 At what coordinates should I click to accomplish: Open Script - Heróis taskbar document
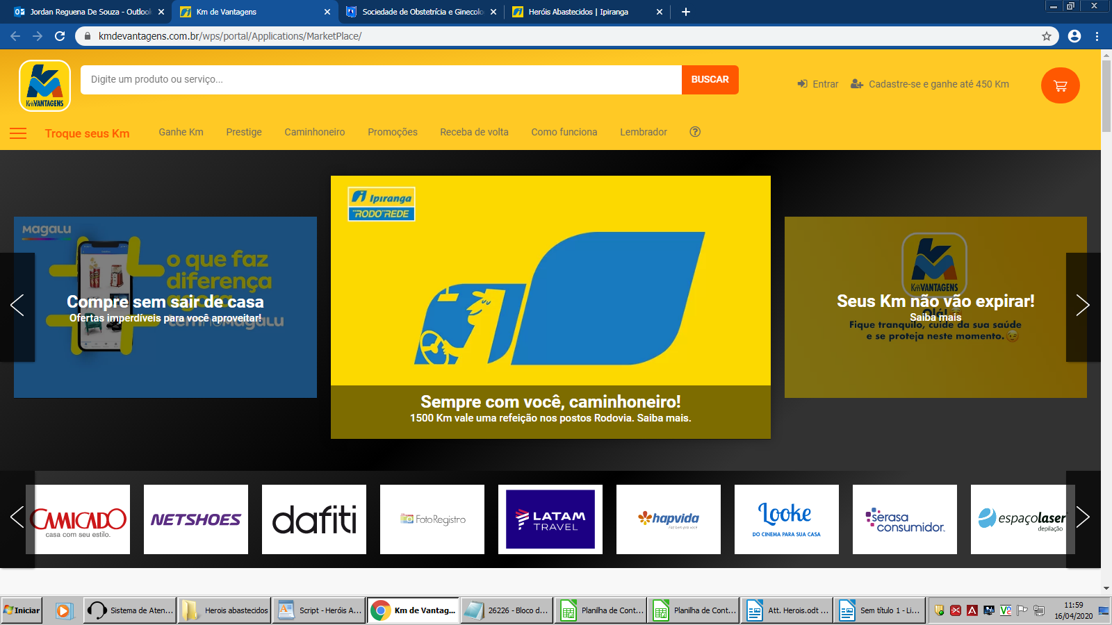click(x=319, y=610)
